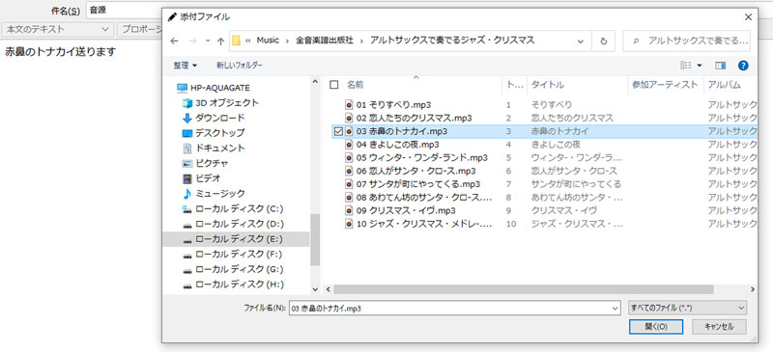Open recent locations chevron beside navigation arrows
Image resolution: width=773 pixels, height=352 pixels.
click(208, 41)
